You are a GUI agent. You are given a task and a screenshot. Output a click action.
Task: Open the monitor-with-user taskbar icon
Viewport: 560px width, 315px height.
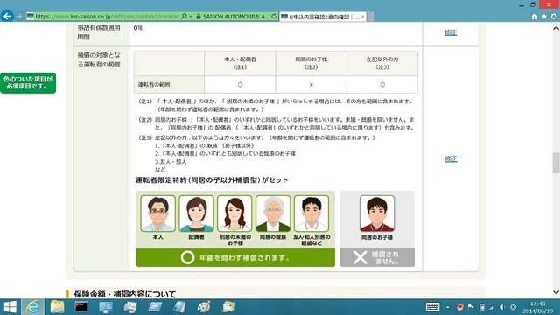coord(106,307)
